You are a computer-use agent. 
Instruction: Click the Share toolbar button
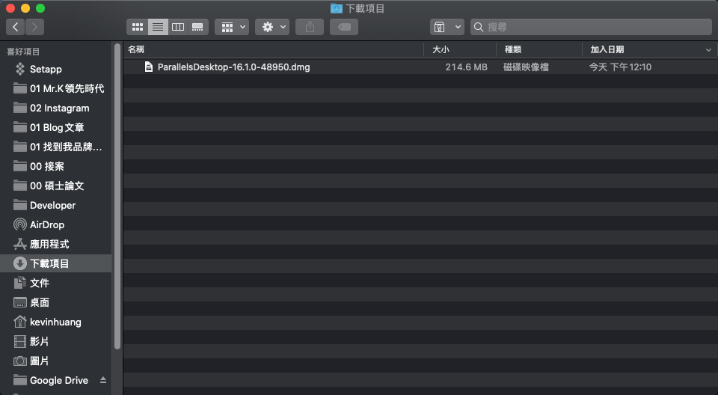pos(310,27)
